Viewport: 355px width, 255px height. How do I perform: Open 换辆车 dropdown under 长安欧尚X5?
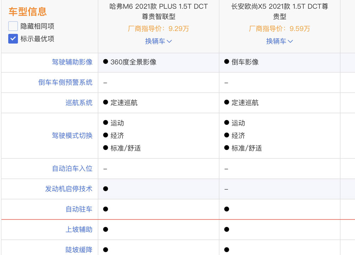(279, 41)
